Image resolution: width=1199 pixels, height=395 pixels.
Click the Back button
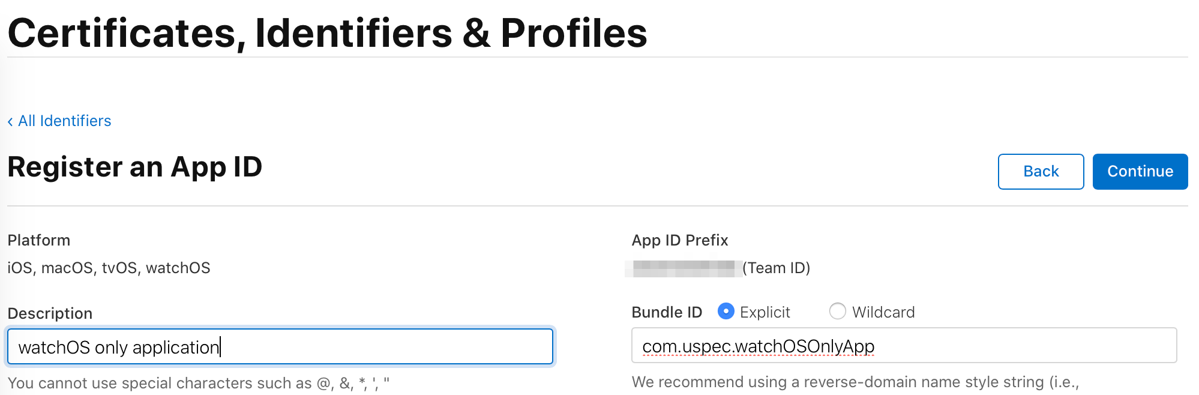point(1041,172)
